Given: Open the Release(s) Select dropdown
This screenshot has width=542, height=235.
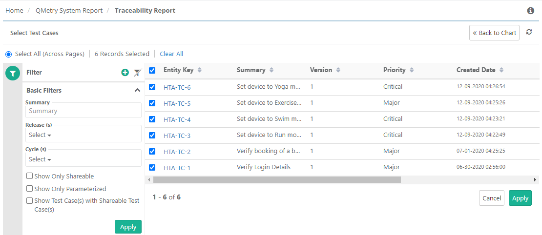Looking at the screenshot, I should coord(40,135).
